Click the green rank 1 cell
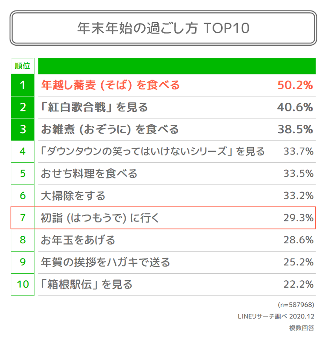 pyautogui.click(x=23, y=85)
